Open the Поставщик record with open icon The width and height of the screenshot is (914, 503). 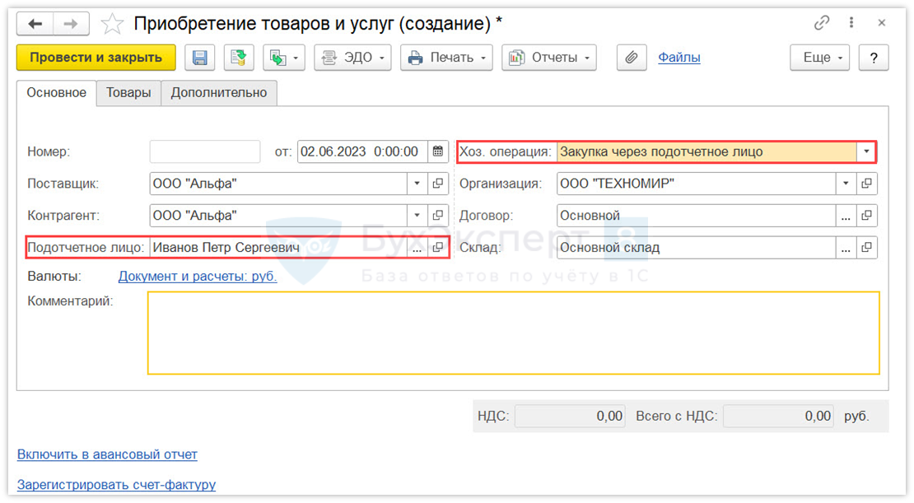(438, 184)
